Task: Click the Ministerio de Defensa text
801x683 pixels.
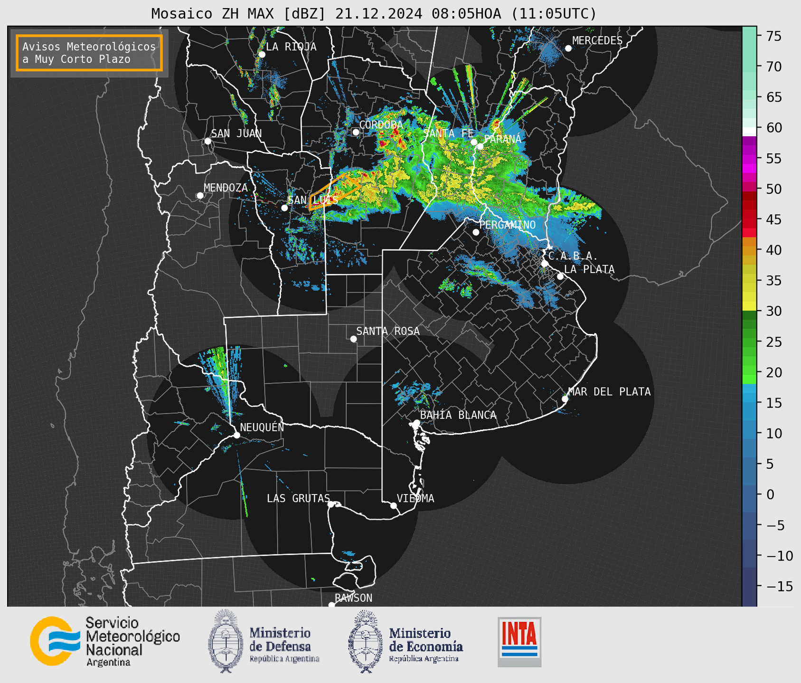Action: click(284, 645)
